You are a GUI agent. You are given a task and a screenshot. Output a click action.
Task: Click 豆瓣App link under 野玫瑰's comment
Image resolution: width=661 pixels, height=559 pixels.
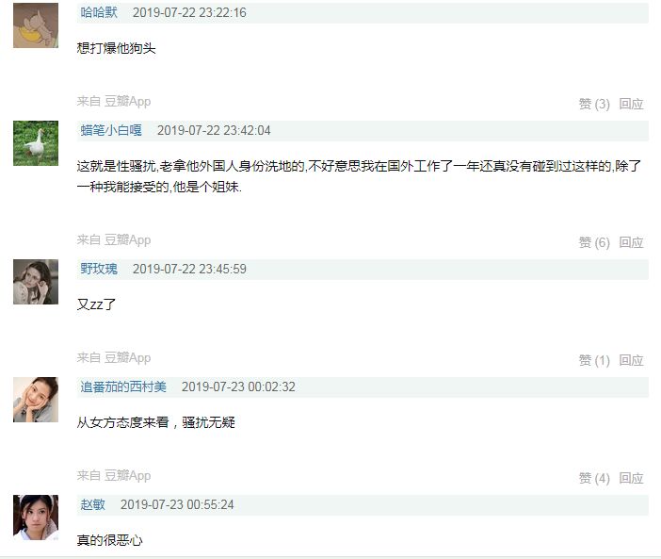point(128,358)
